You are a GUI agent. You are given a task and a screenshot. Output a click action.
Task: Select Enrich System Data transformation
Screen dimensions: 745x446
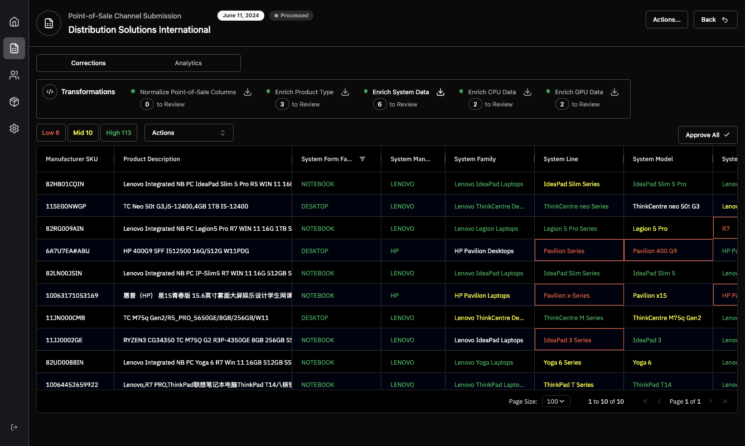(x=401, y=92)
